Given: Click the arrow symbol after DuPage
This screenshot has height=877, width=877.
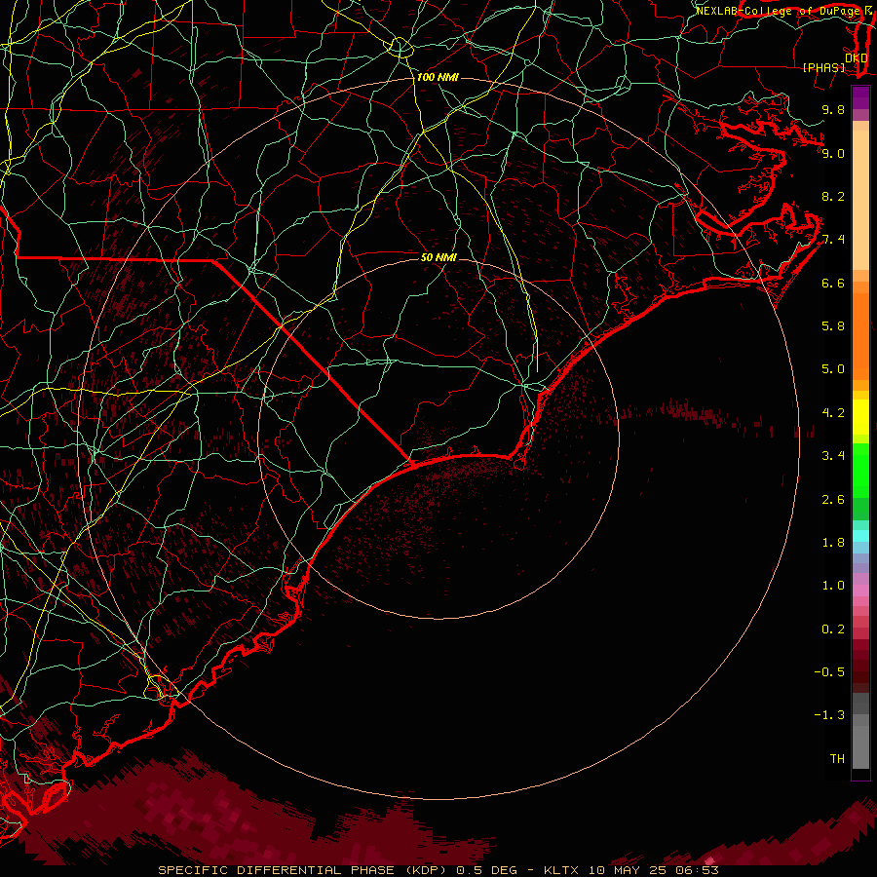Looking at the screenshot, I should [x=868, y=11].
